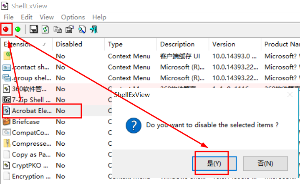Screen dimensions: 300x184
Task: Click the green Enable Selected Items icon
Action: click(x=18, y=30)
